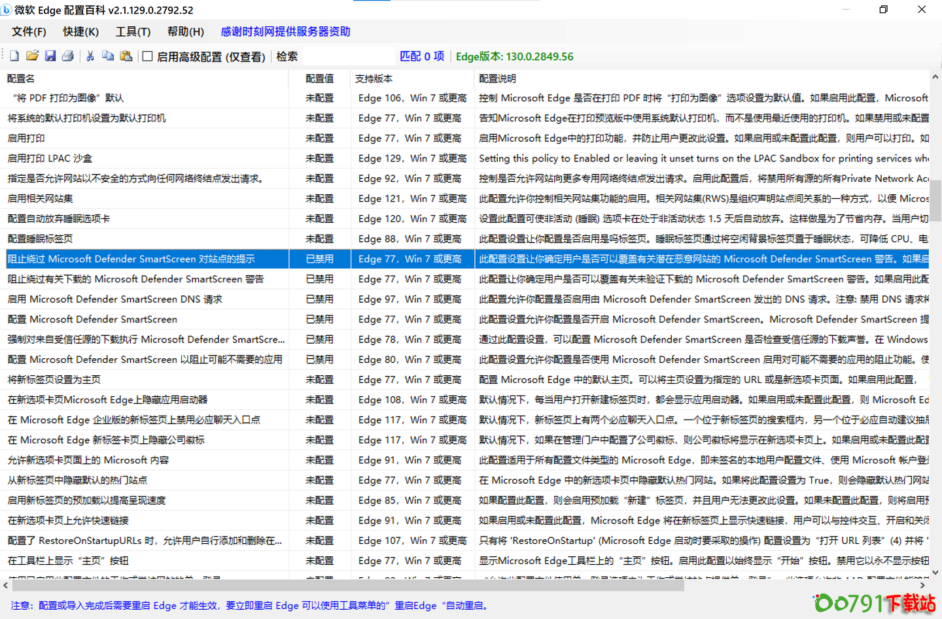Click 未配置 value of 启用打印 row

320,139
